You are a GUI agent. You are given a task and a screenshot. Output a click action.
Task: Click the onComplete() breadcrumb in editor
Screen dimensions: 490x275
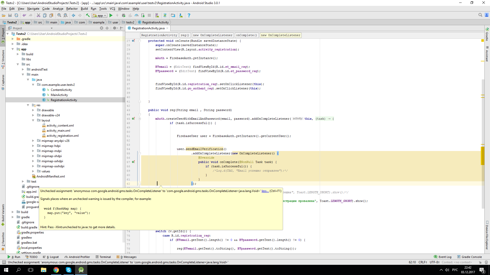tap(247, 35)
